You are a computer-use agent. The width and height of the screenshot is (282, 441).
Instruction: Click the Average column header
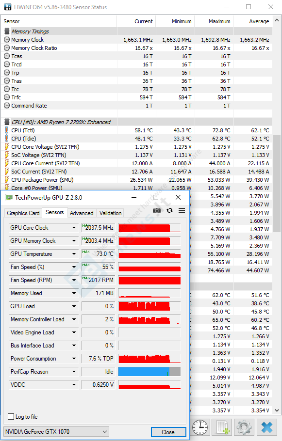(x=253, y=21)
